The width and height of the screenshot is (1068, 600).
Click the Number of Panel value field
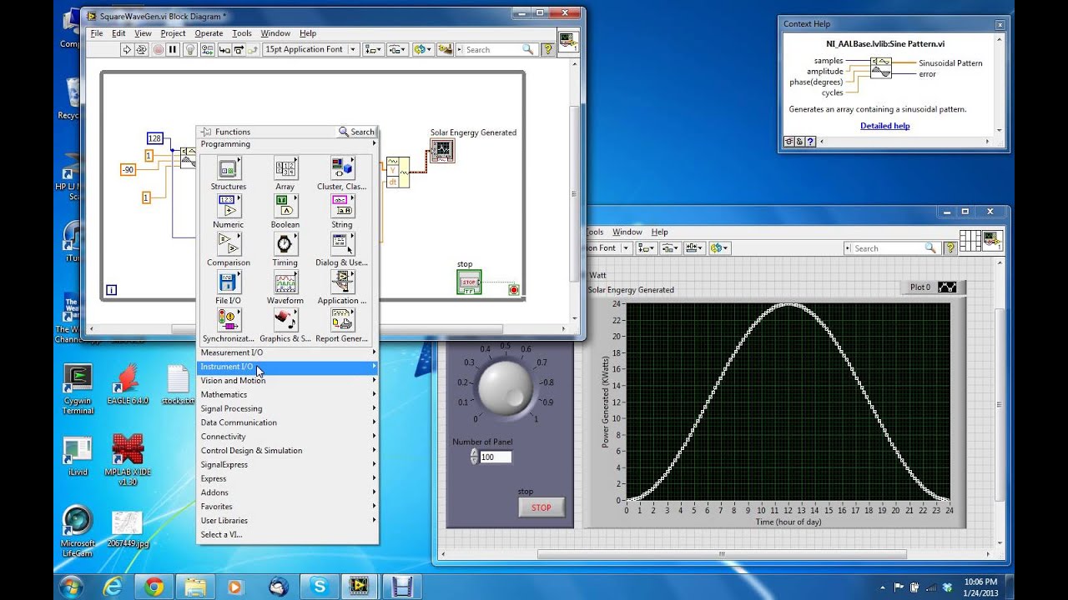(x=496, y=457)
